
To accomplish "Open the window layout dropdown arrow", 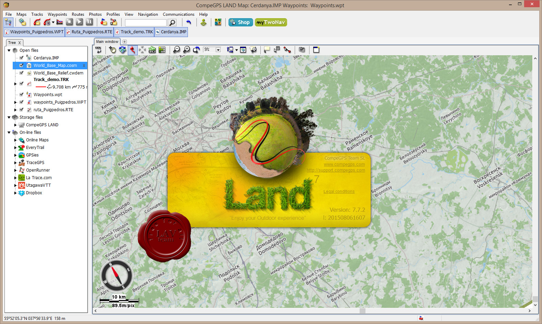I will click(236, 50).
